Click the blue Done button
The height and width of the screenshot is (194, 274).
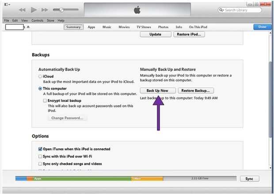click(263, 27)
